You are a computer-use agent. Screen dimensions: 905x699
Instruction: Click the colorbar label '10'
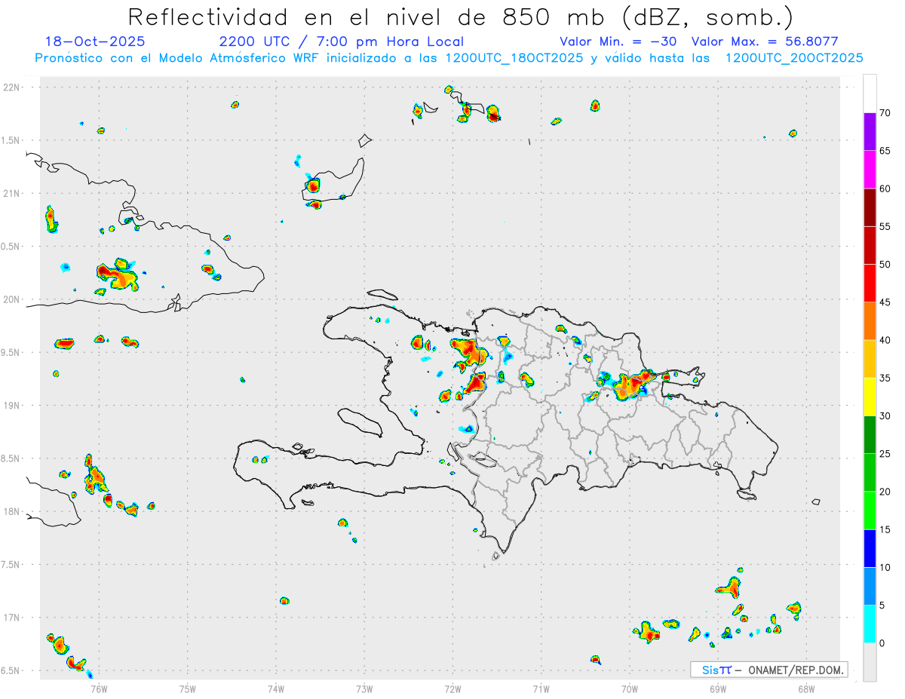885,567
